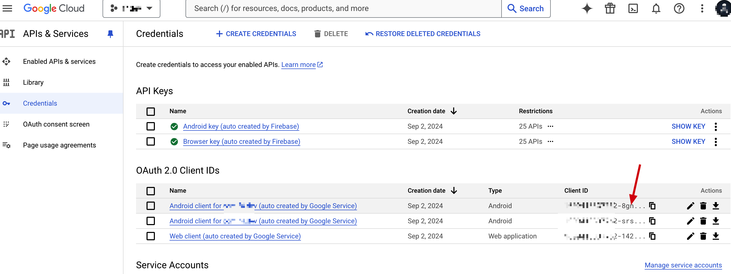Go to OAuth consent screen
This screenshot has height=274, width=731.
[x=56, y=124]
